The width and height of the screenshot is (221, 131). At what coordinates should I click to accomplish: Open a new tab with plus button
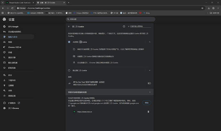[69, 3]
